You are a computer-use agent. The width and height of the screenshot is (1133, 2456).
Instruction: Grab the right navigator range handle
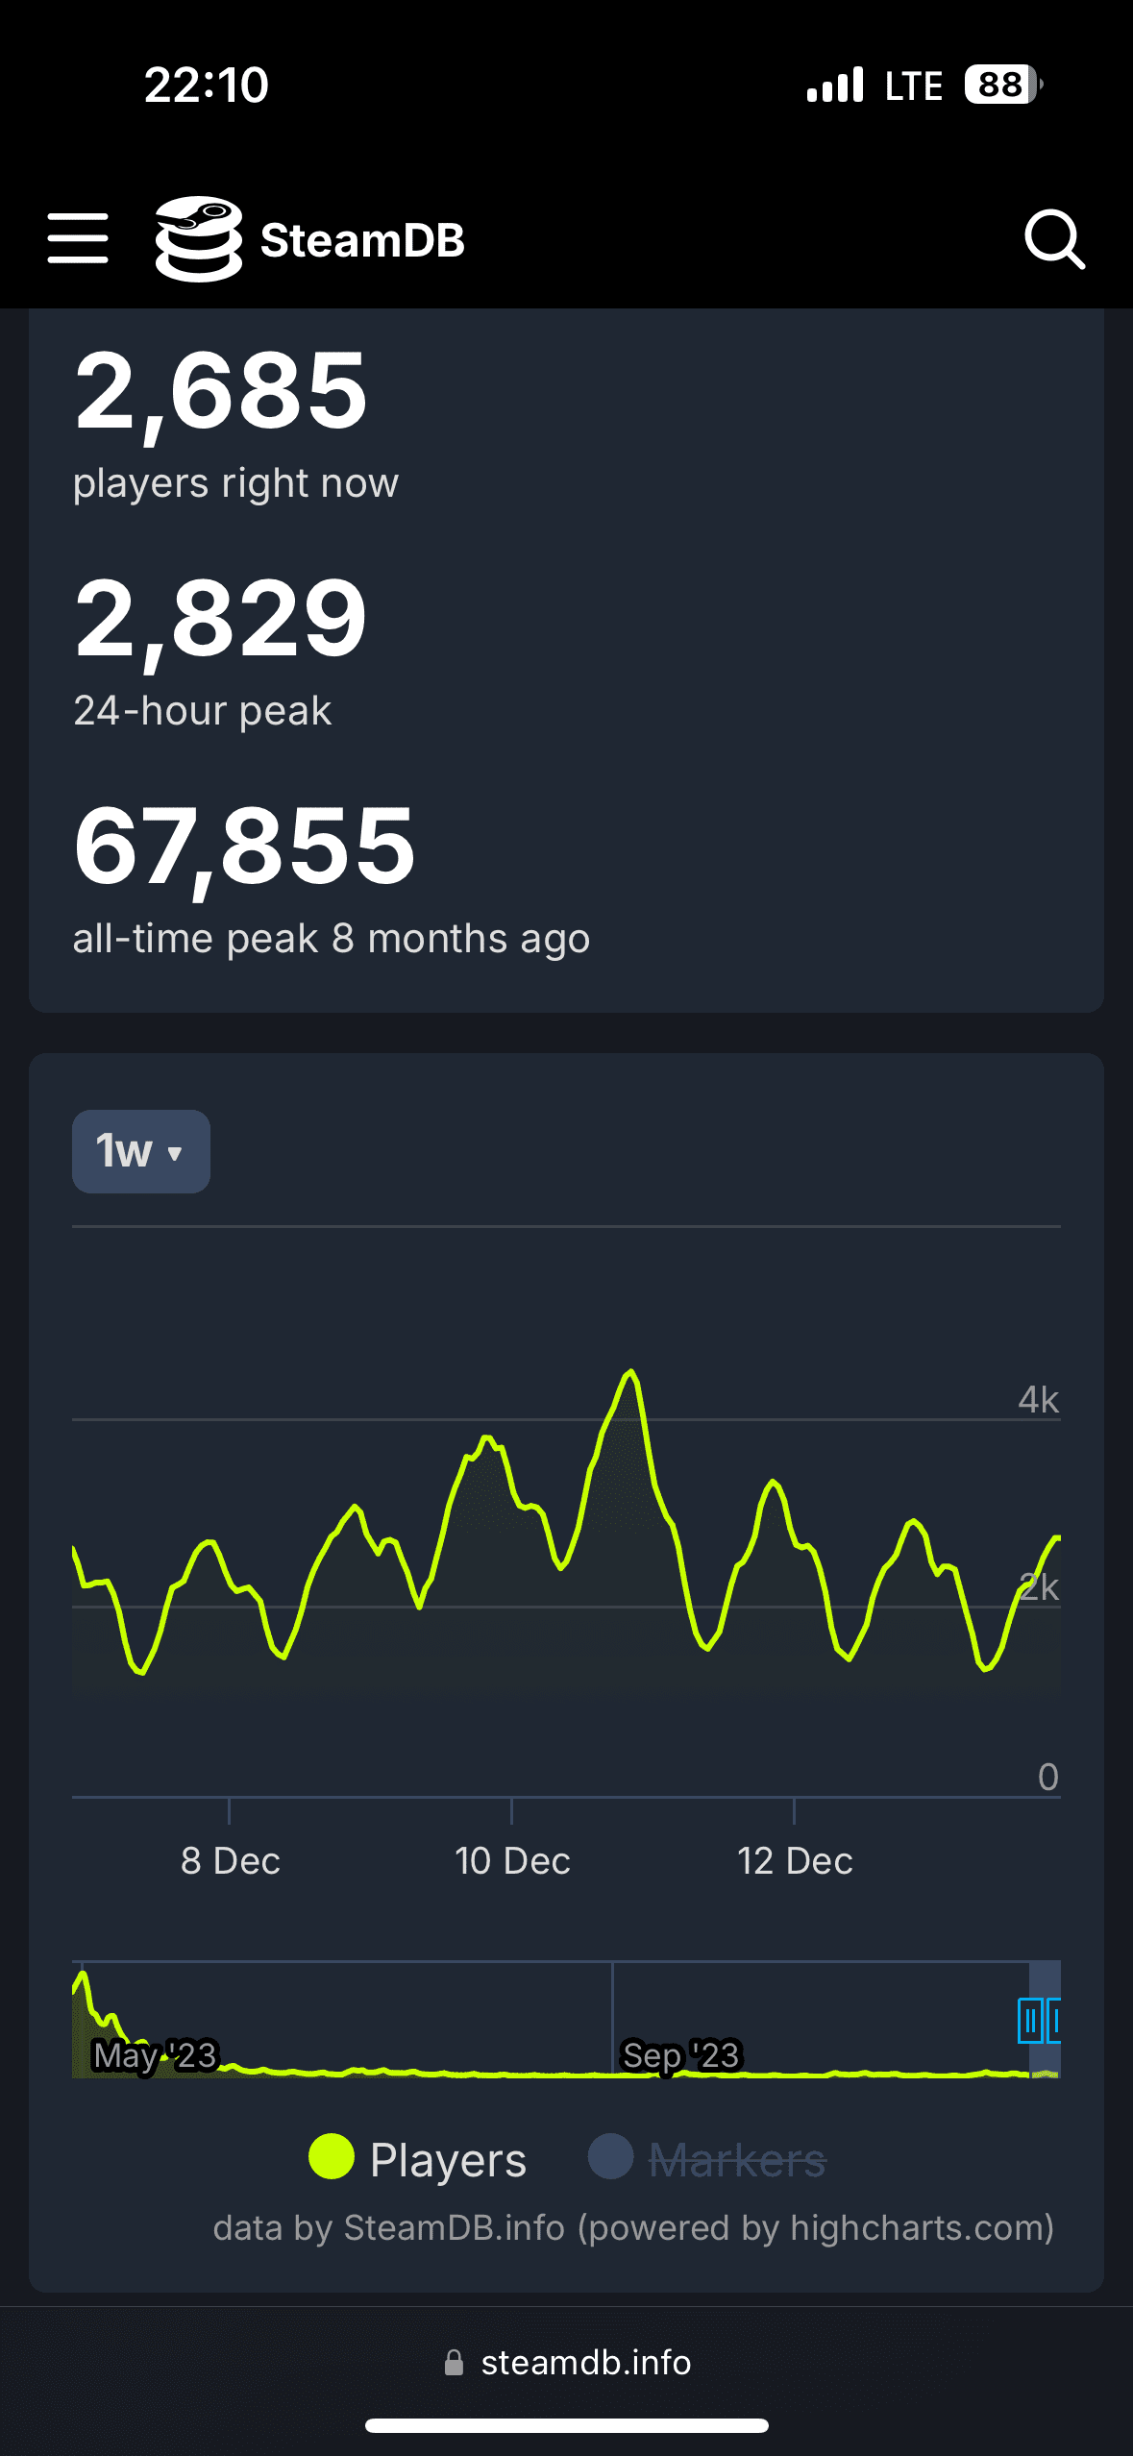tap(1054, 2020)
